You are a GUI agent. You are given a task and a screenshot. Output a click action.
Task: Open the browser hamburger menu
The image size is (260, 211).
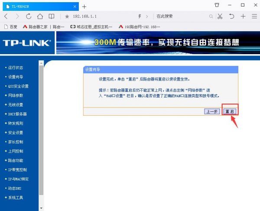254,16
